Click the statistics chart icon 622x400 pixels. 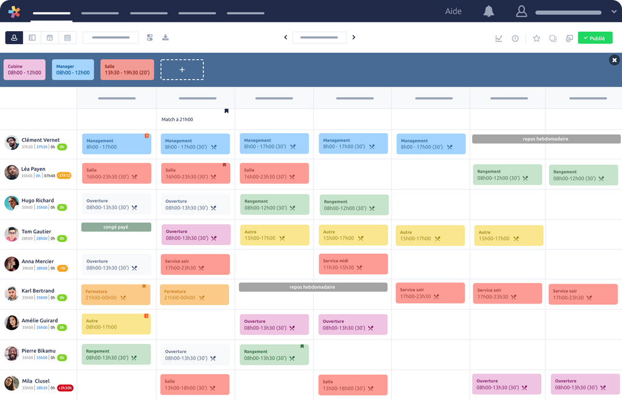499,38
